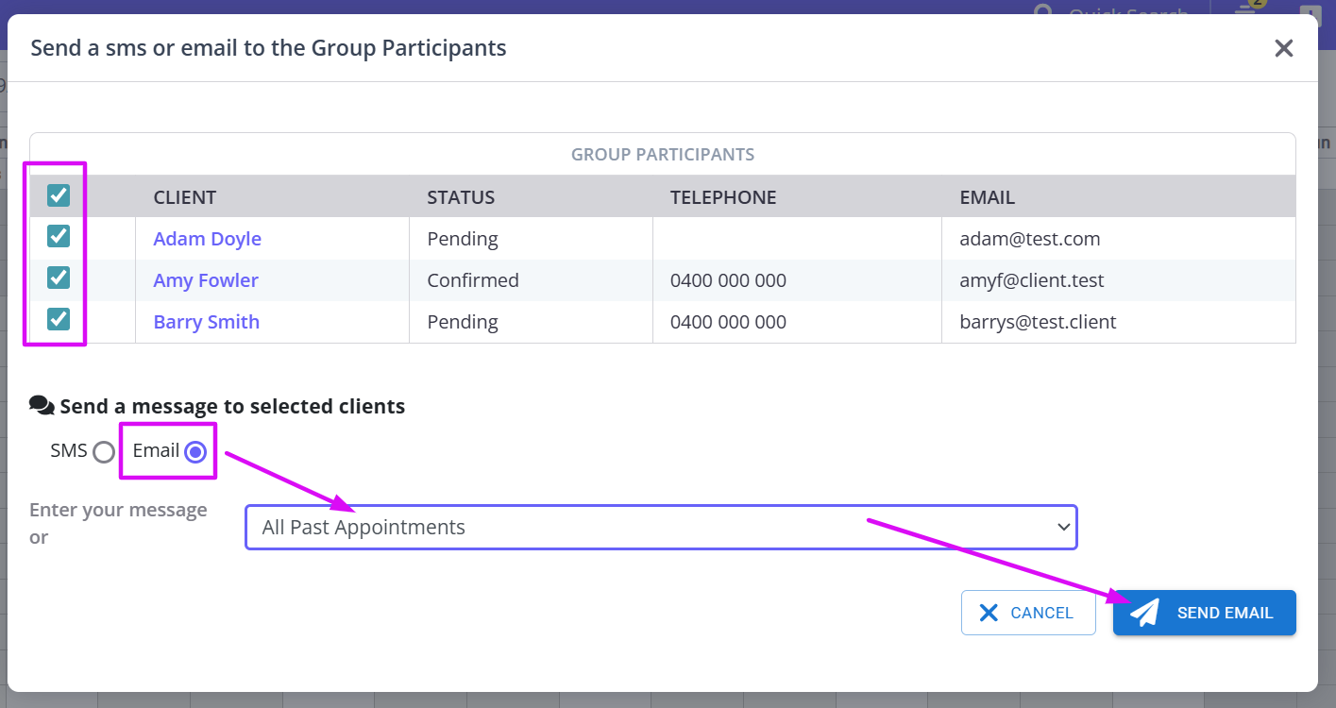Open the All Past Appointments dropdown
This screenshot has height=708, width=1336.
(x=660, y=527)
